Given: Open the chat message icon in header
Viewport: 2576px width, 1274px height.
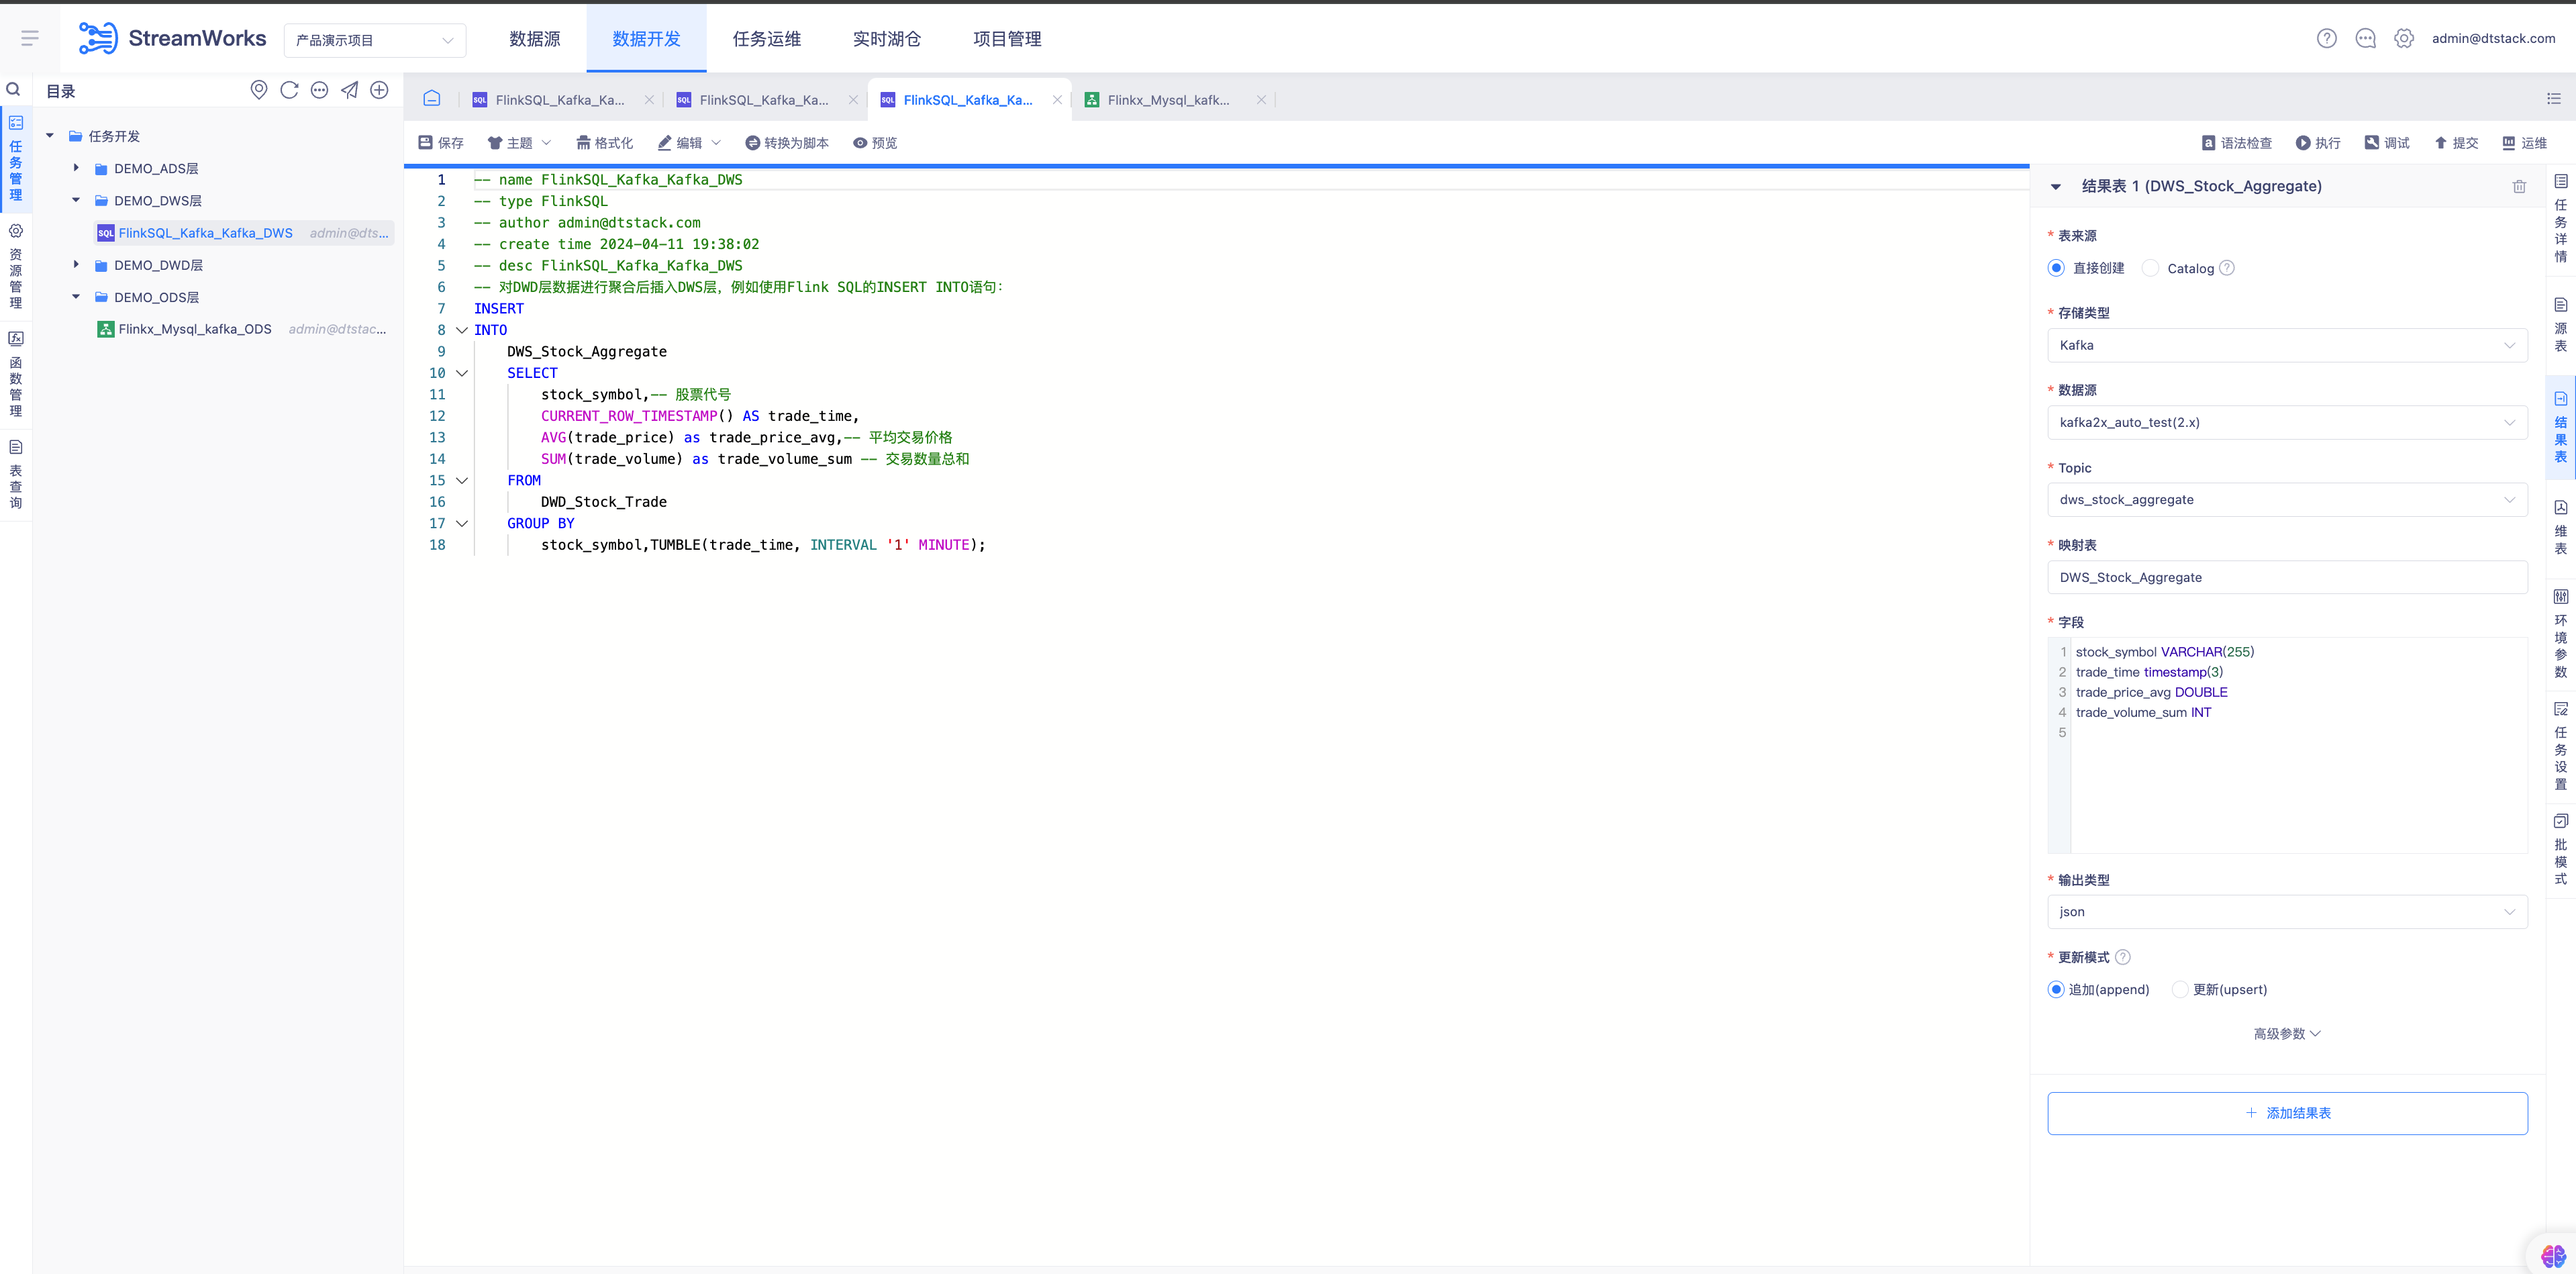Looking at the screenshot, I should point(2365,38).
